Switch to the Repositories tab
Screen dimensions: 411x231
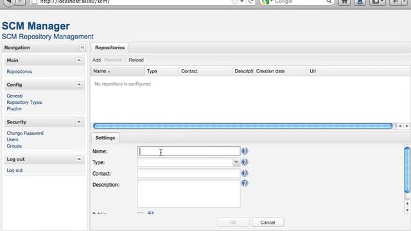pos(110,47)
